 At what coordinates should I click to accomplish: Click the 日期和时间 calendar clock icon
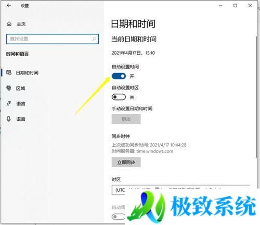tap(9, 72)
